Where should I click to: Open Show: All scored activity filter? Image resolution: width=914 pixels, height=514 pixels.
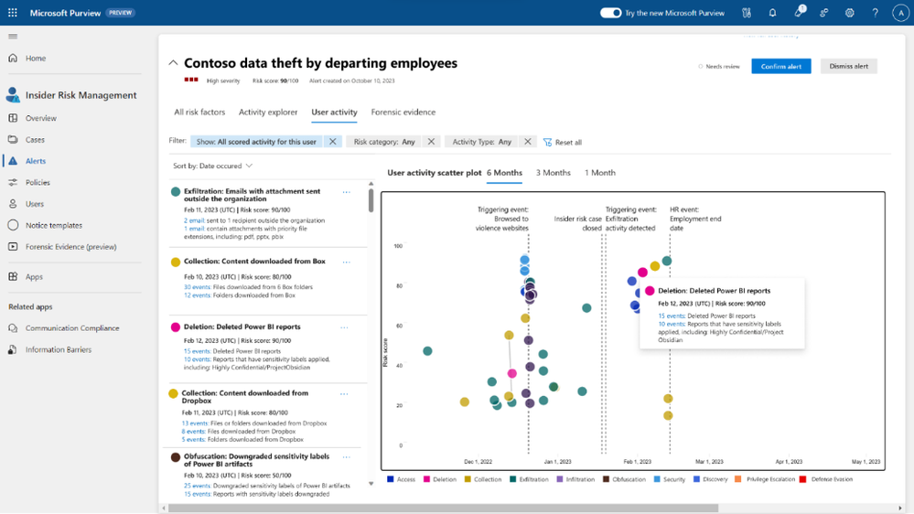point(256,142)
